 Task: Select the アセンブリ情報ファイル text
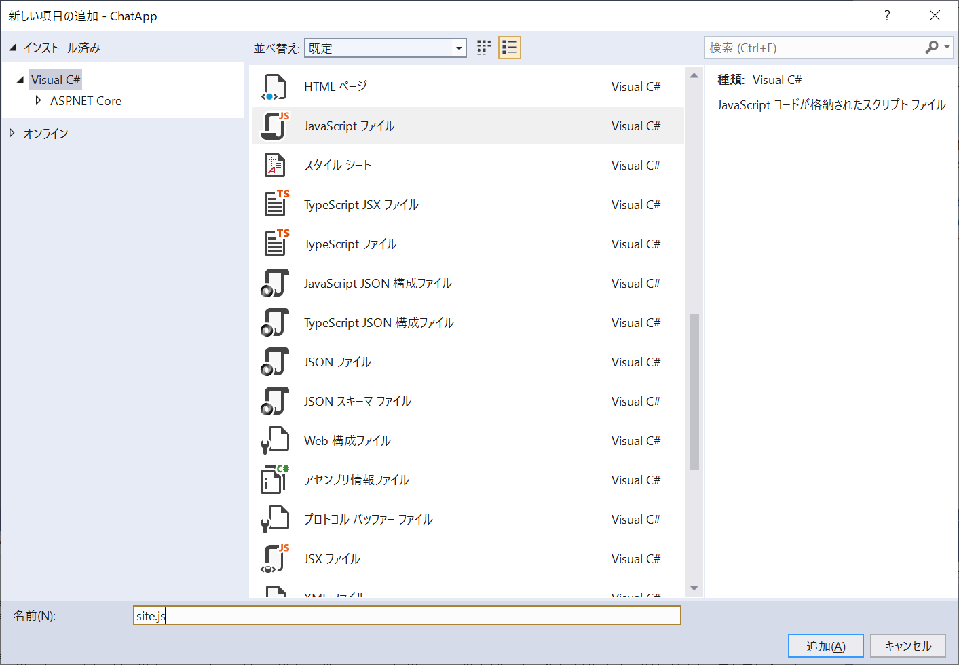(357, 480)
